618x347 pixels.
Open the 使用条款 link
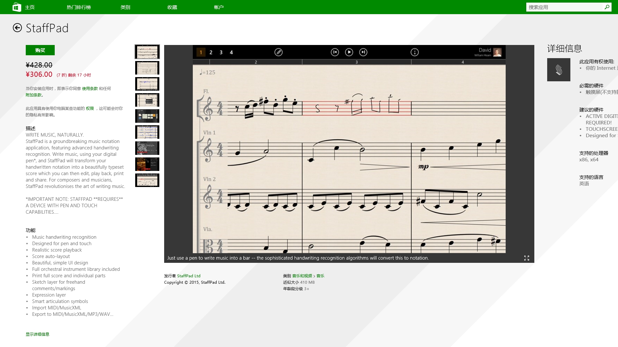90,88
